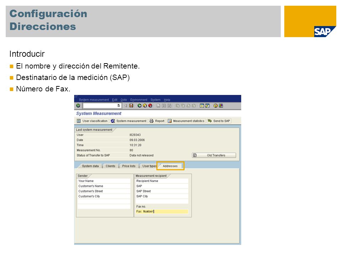Click the Measurement statistics button
The image size is (342, 257).
(x=186, y=121)
